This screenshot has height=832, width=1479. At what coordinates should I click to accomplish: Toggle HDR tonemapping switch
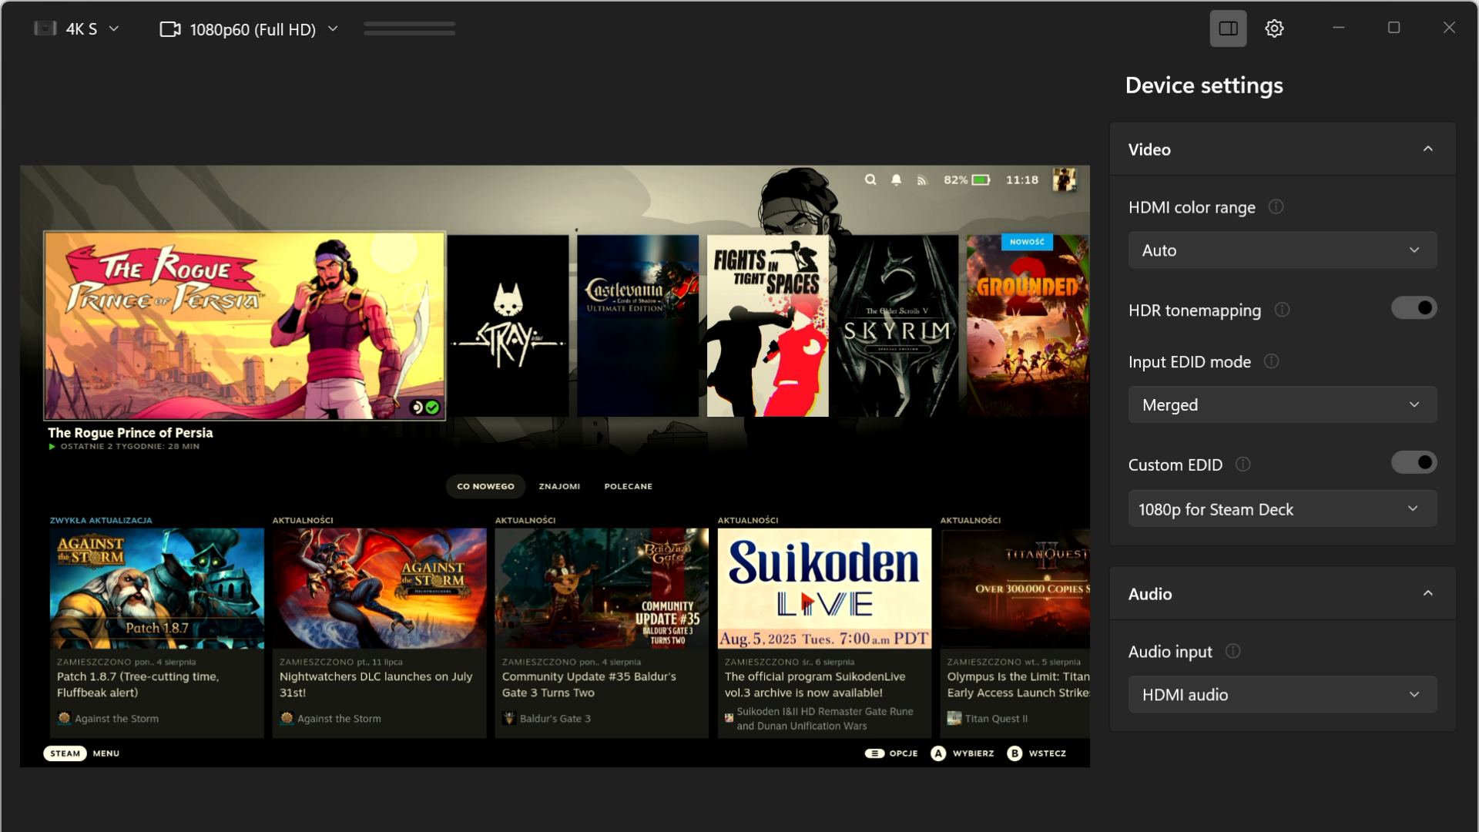1414,308
